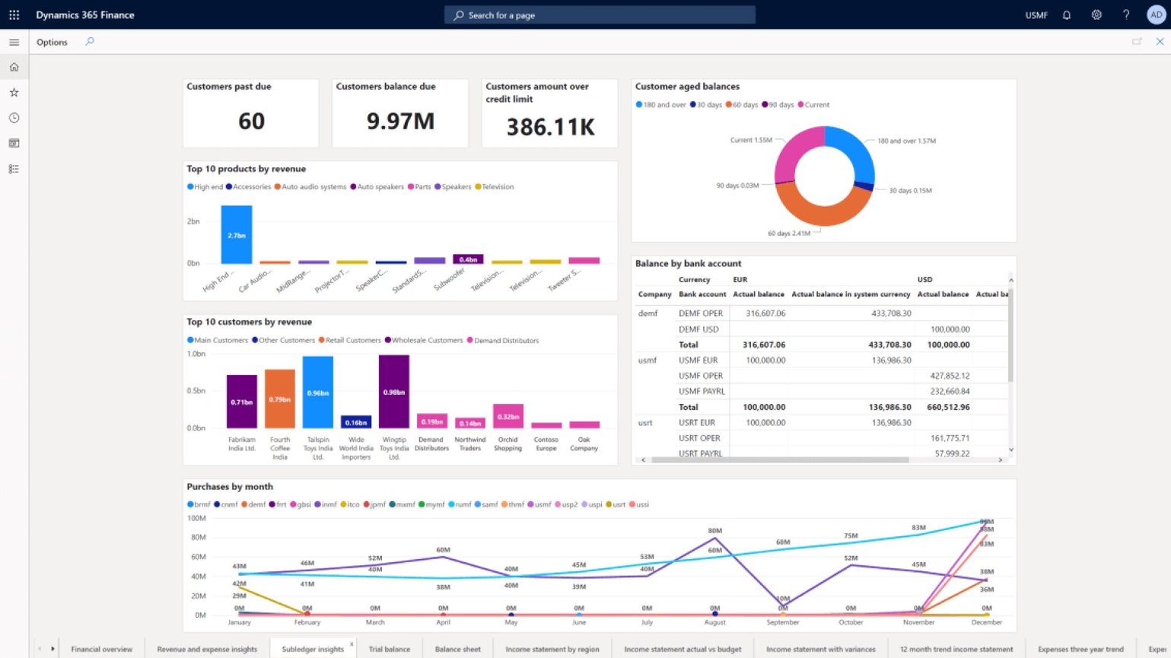Viewport: 1171px width, 658px height.
Task: Open the Modules list sidebar icon
Action: 14,168
